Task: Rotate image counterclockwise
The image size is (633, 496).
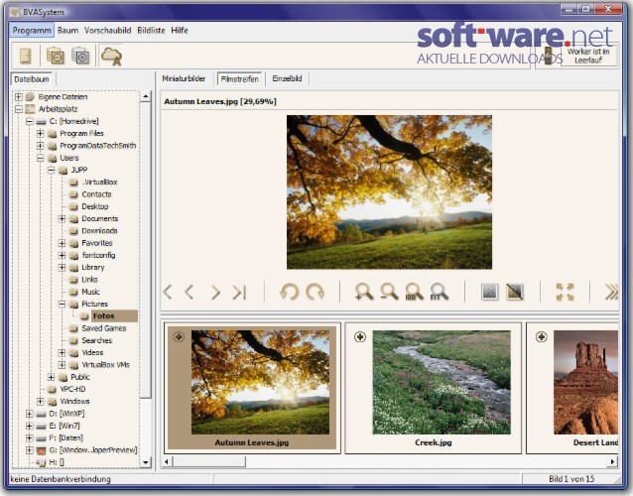Action: [x=289, y=292]
